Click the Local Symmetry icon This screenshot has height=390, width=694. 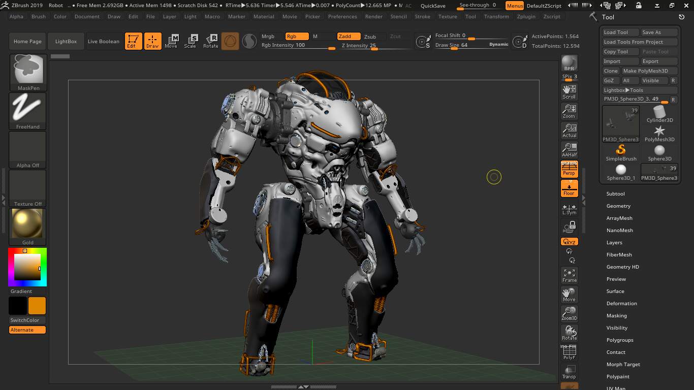(569, 208)
